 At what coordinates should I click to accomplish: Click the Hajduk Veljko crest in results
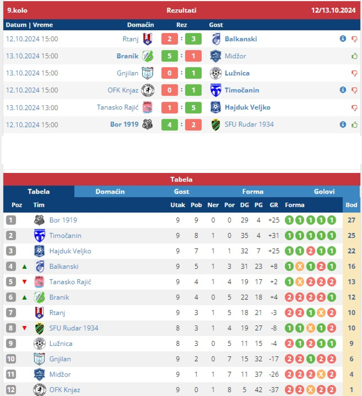pos(216,107)
